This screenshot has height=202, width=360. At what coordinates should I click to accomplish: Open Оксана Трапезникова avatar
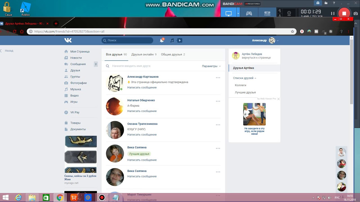pos(115,130)
